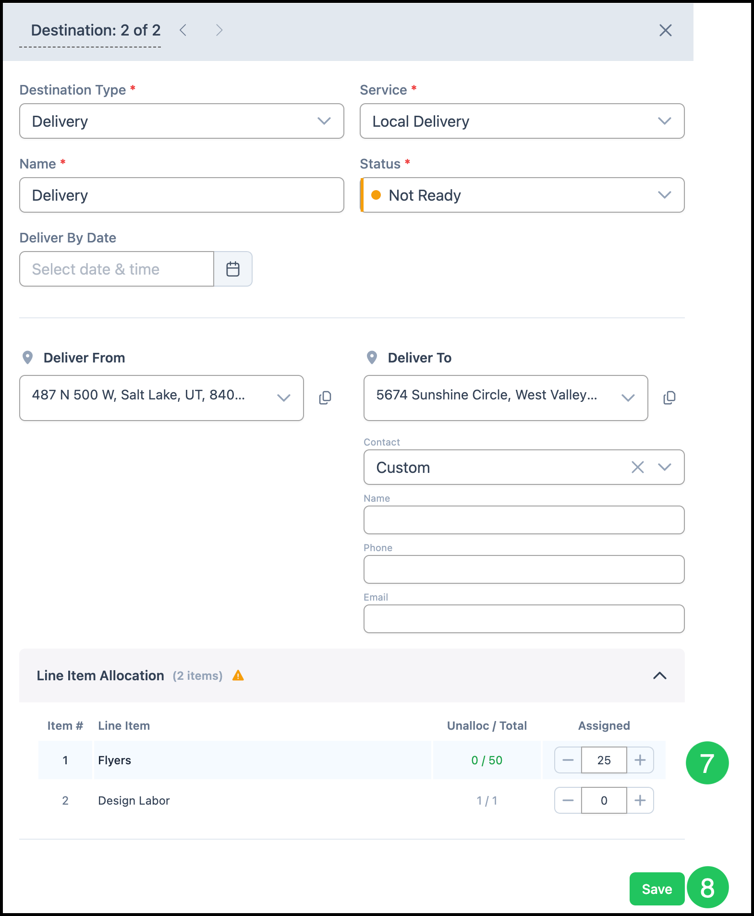Click the 1 / 1 unallocated value
The image size is (754, 916).
coord(486,800)
